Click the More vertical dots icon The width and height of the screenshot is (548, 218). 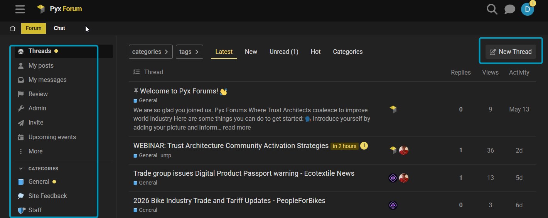(x=21, y=151)
